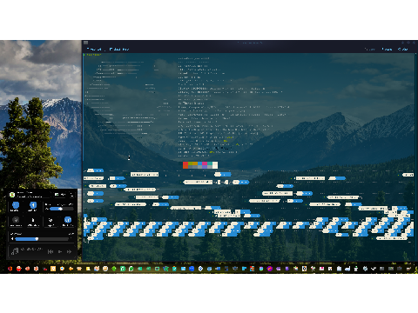Adjust the volume slider in quick settings
The height and width of the screenshot is (313, 418).
[42, 239]
